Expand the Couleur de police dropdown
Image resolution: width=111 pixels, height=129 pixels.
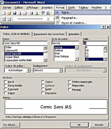tap(28, 70)
